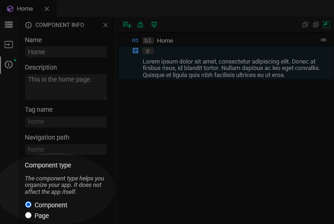Click the info icon beside COMPONENT INFO
Viewport: 334px width, 224px height.
[28, 25]
